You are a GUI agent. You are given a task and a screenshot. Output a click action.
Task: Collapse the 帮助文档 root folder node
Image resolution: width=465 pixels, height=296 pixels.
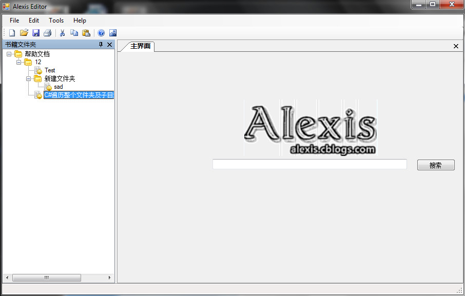(x=9, y=54)
